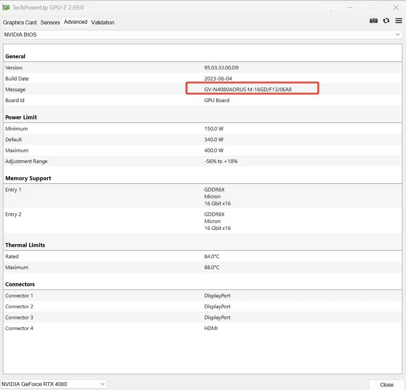
Task: Select the rated thermal limit 84.0°C
Action: (212, 256)
